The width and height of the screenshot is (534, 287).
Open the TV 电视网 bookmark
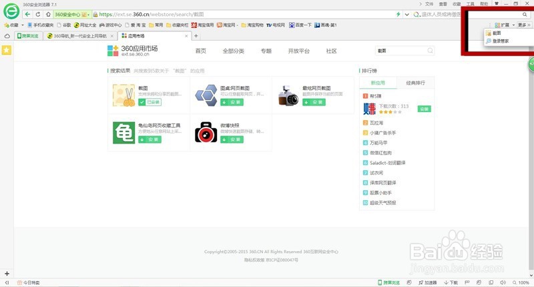pyautogui.click(x=276, y=25)
